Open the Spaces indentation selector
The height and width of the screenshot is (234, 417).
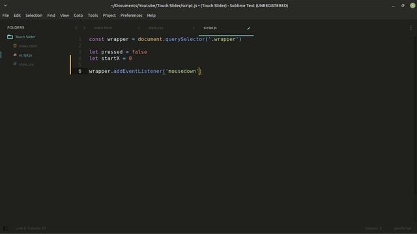pos(373,228)
